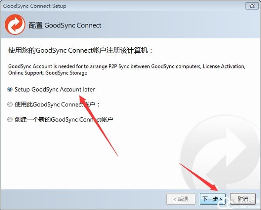261x210 pixels.
Task: Go back with the 后退 button
Action: pos(181,199)
